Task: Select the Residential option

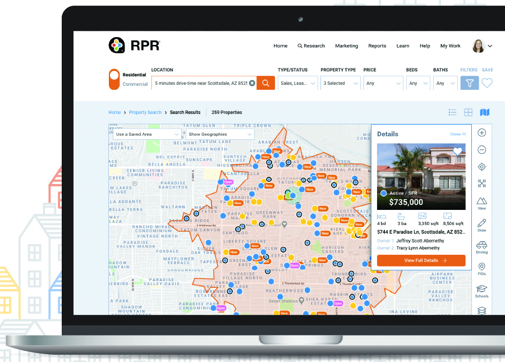Action: click(134, 75)
